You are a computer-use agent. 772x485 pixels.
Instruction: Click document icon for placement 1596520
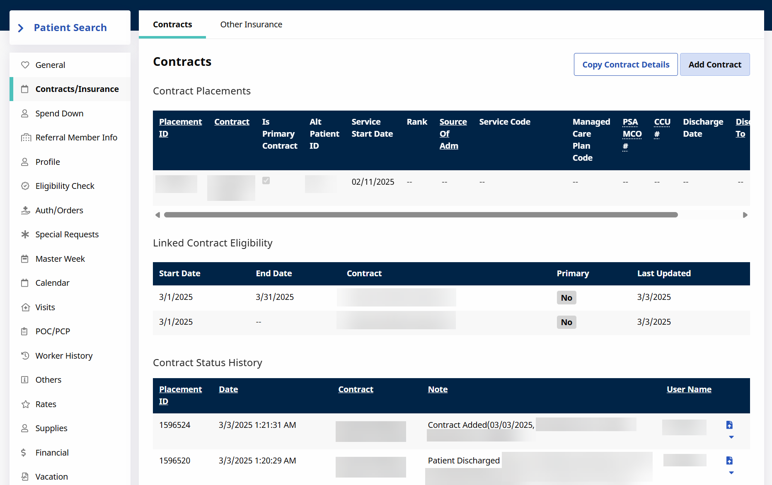tap(729, 461)
